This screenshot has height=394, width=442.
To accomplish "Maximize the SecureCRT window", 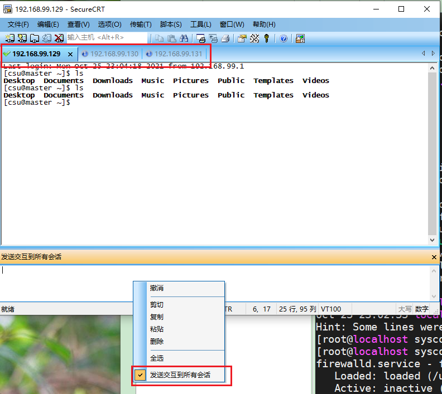I will pyautogui.click(x=401, y=9).
